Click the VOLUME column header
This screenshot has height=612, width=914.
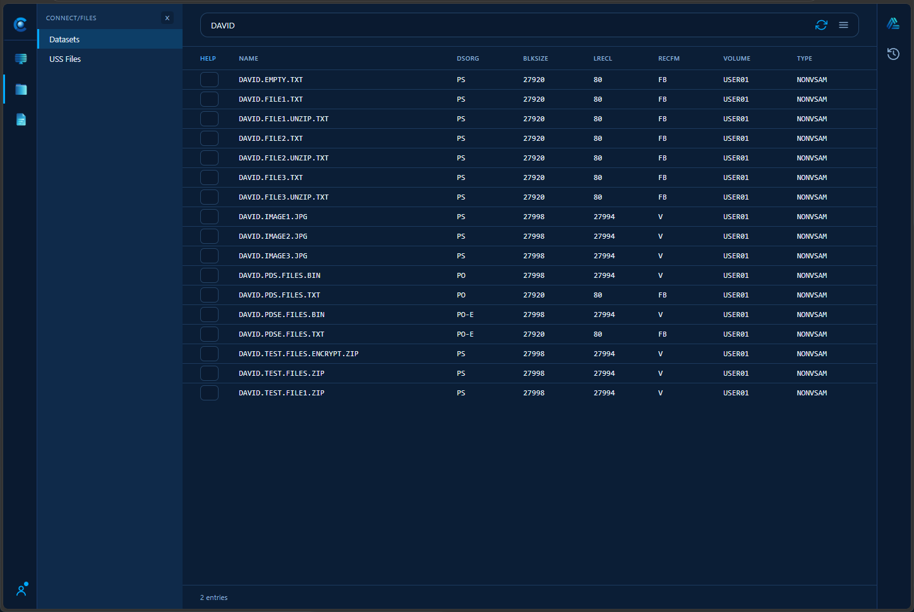pyautogui.click(x=737, y=59)
